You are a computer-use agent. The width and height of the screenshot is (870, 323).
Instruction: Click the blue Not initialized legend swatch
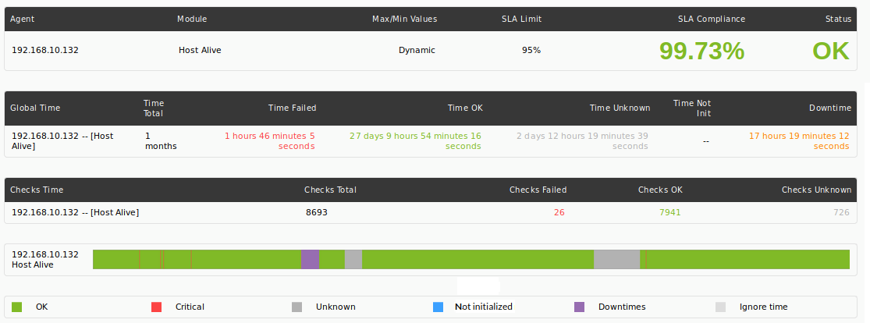pos(439,307)
